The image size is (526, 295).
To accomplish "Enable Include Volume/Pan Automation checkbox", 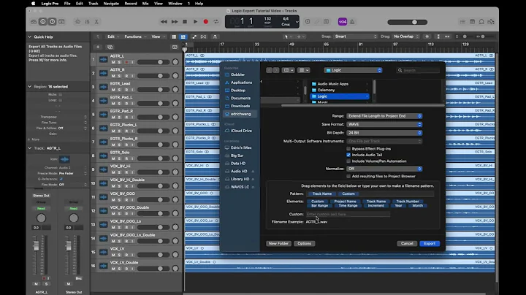I will (x=348, y=161).
